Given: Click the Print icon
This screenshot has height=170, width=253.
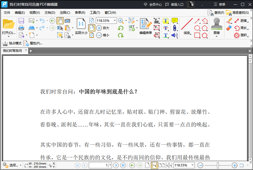Looking at the screenshot, I should [21, 28].
